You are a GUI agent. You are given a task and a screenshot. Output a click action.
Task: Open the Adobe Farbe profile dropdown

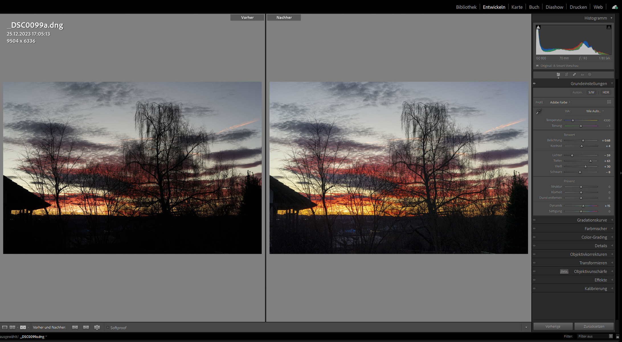point(560,102)
